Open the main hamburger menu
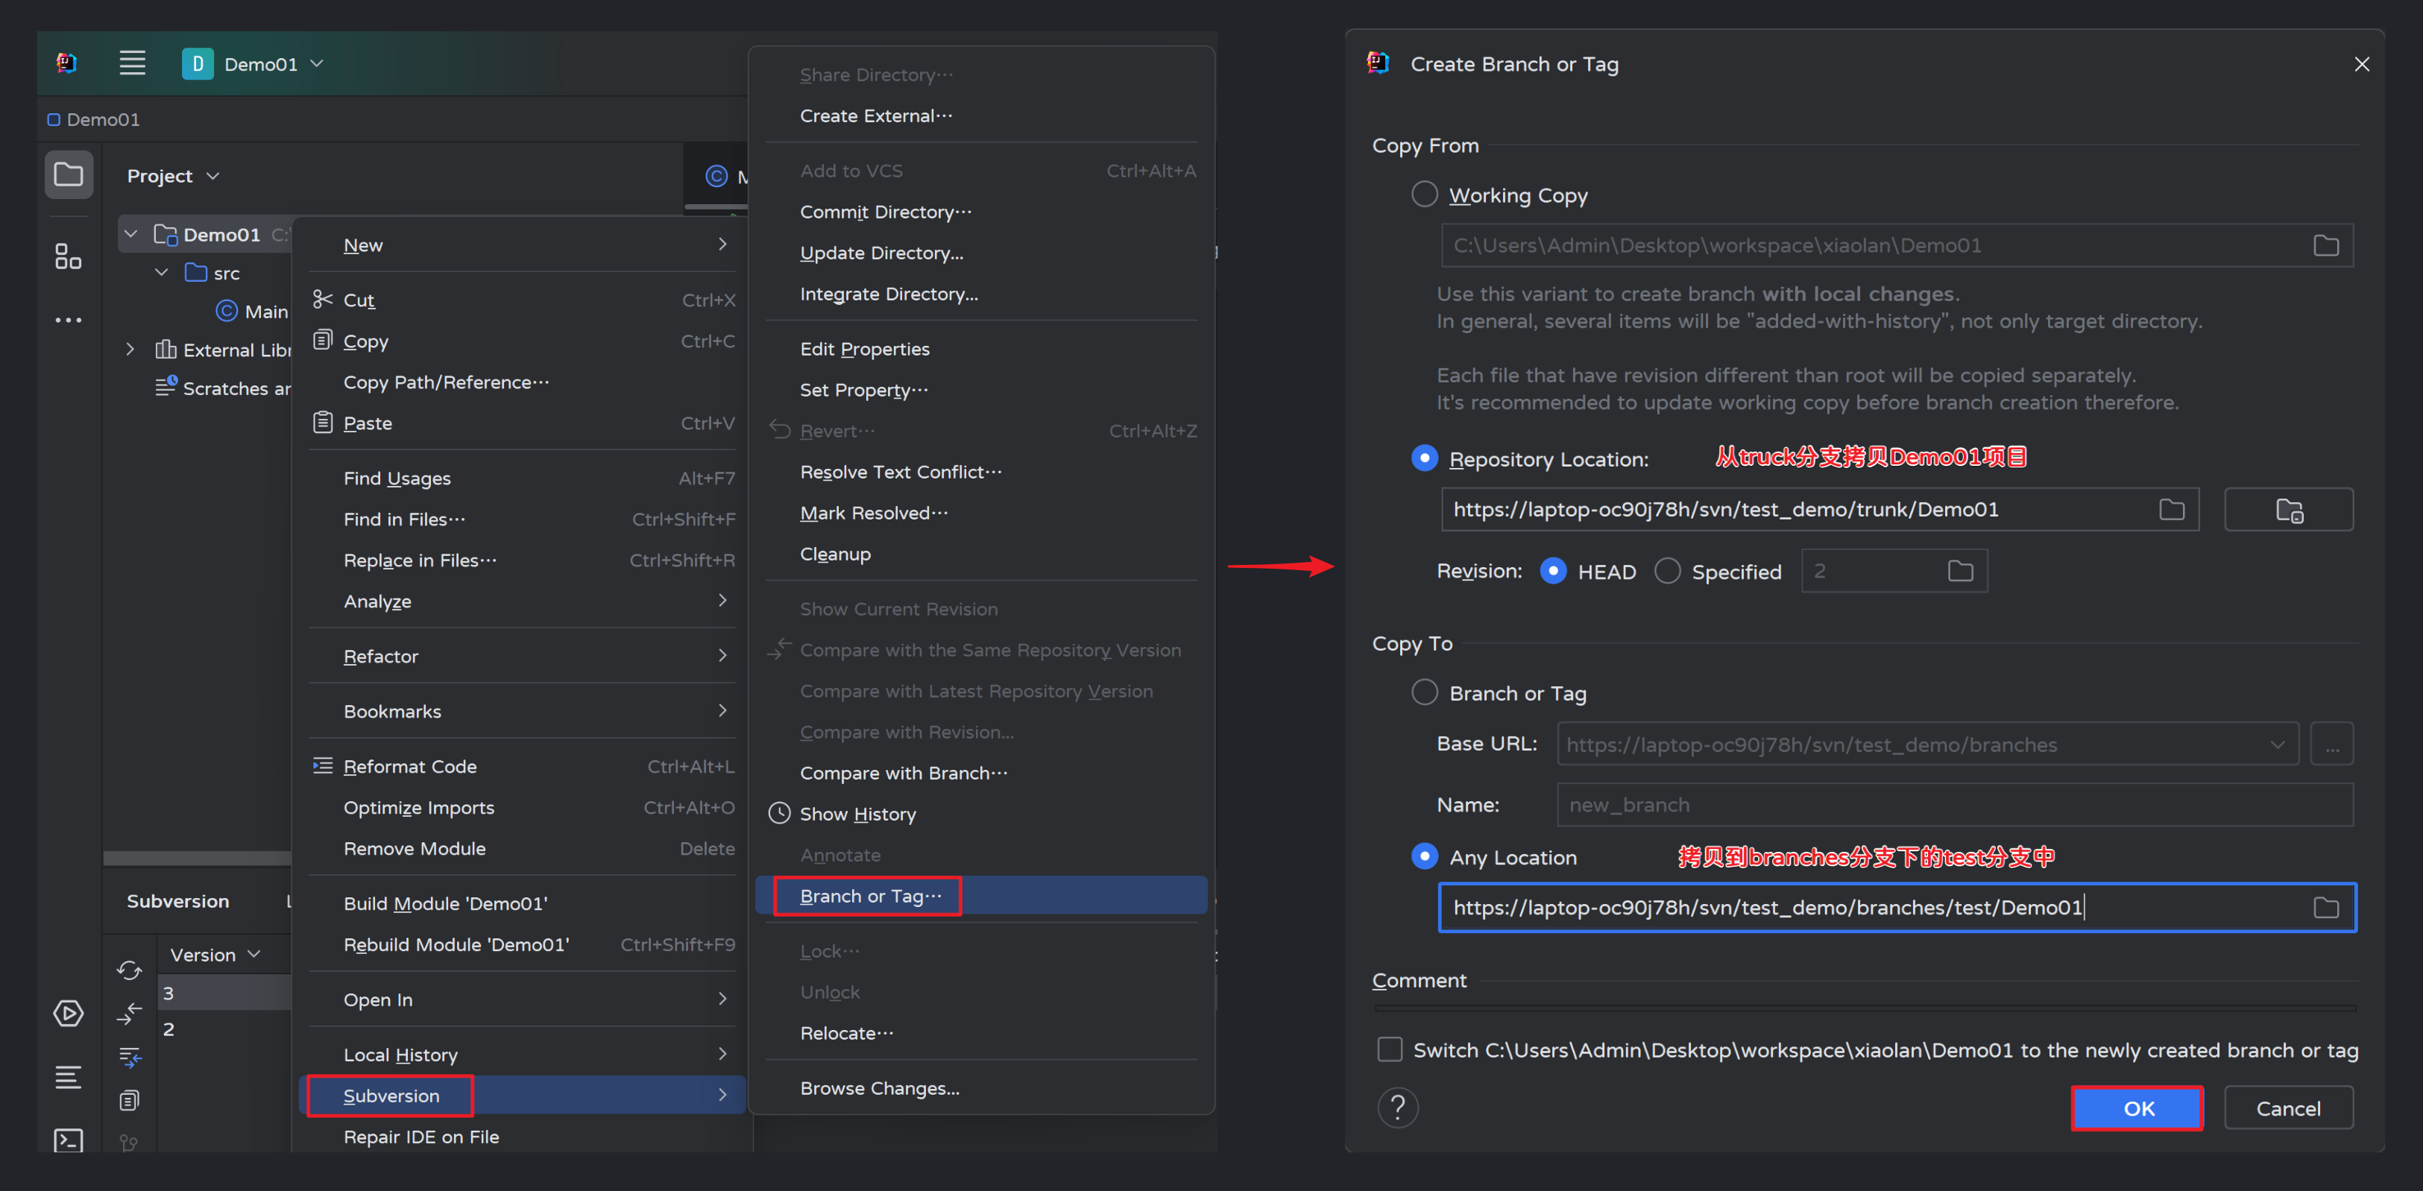 tap(133, 64)
